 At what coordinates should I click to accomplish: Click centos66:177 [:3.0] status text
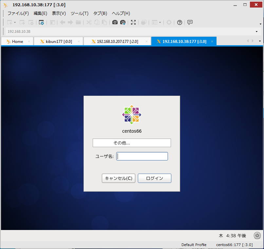pyautogui.click(x=235, y=245)
